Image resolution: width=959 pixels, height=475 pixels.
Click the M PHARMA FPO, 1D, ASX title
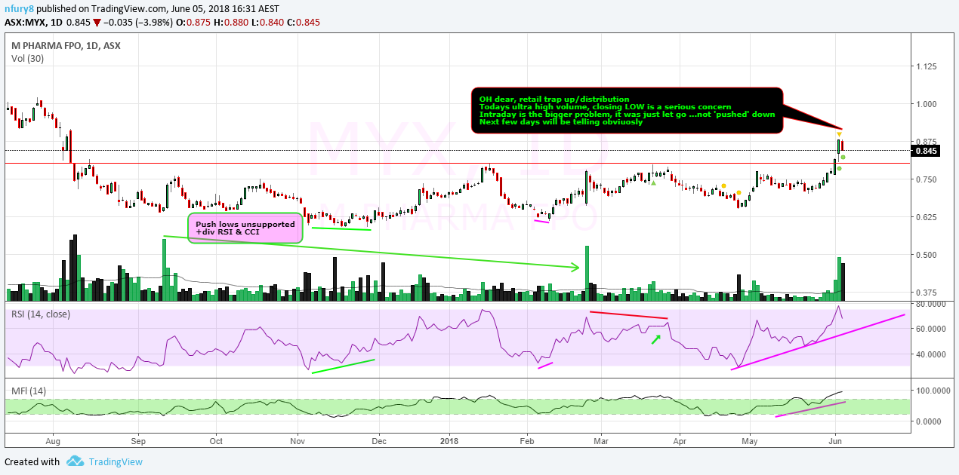tap(66, 46)
